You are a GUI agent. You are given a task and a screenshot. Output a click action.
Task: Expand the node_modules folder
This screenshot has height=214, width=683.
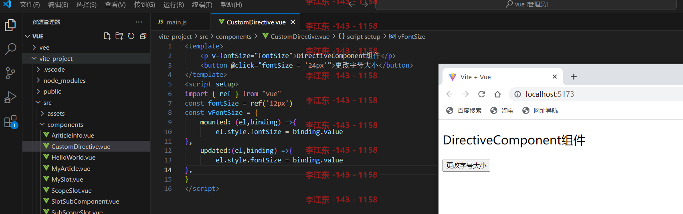pos(86,80)
